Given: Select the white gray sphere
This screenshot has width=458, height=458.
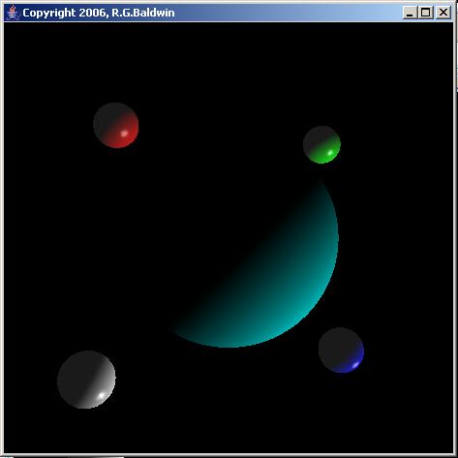Looking at the screenshot, I should [86, 380].
